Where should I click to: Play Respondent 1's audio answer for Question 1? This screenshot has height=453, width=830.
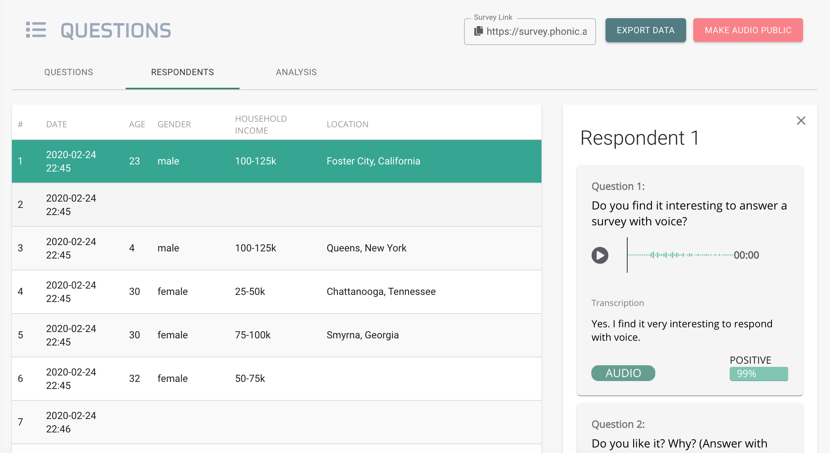600,255
